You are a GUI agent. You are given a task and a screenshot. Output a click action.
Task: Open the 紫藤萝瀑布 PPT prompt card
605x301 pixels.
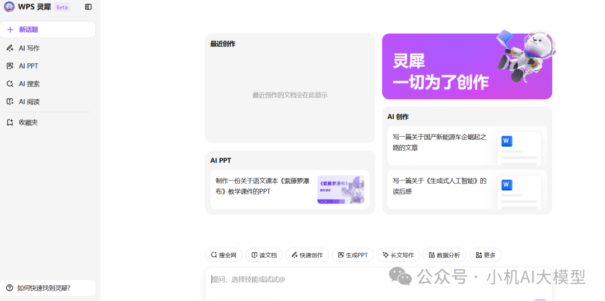290,189
